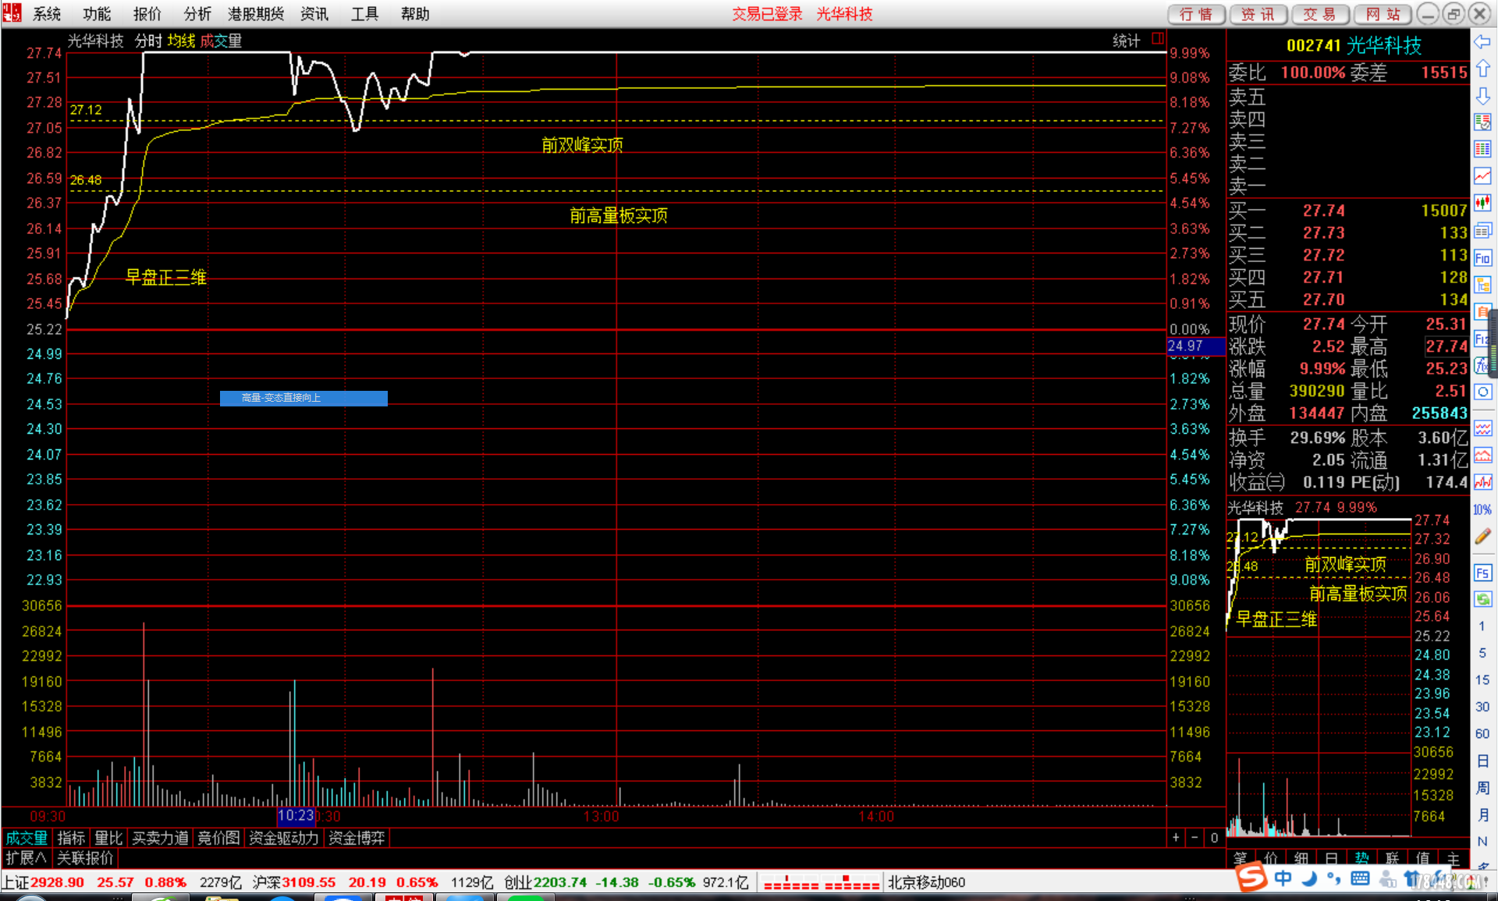Open the 港股期货 menu
Screen dimensions: 1498x901
click(x=256, y=13)
